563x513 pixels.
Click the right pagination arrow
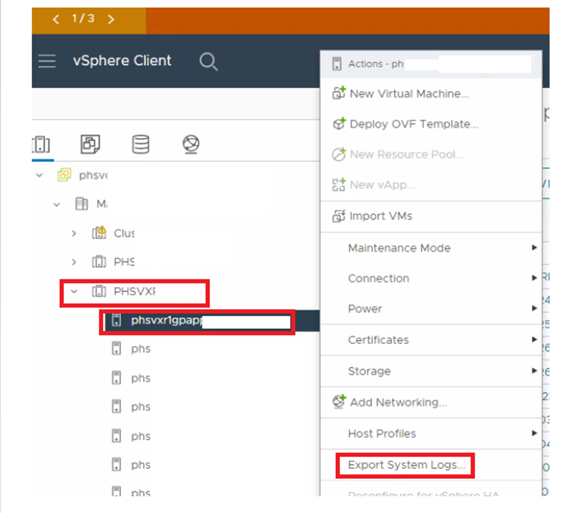111,19
